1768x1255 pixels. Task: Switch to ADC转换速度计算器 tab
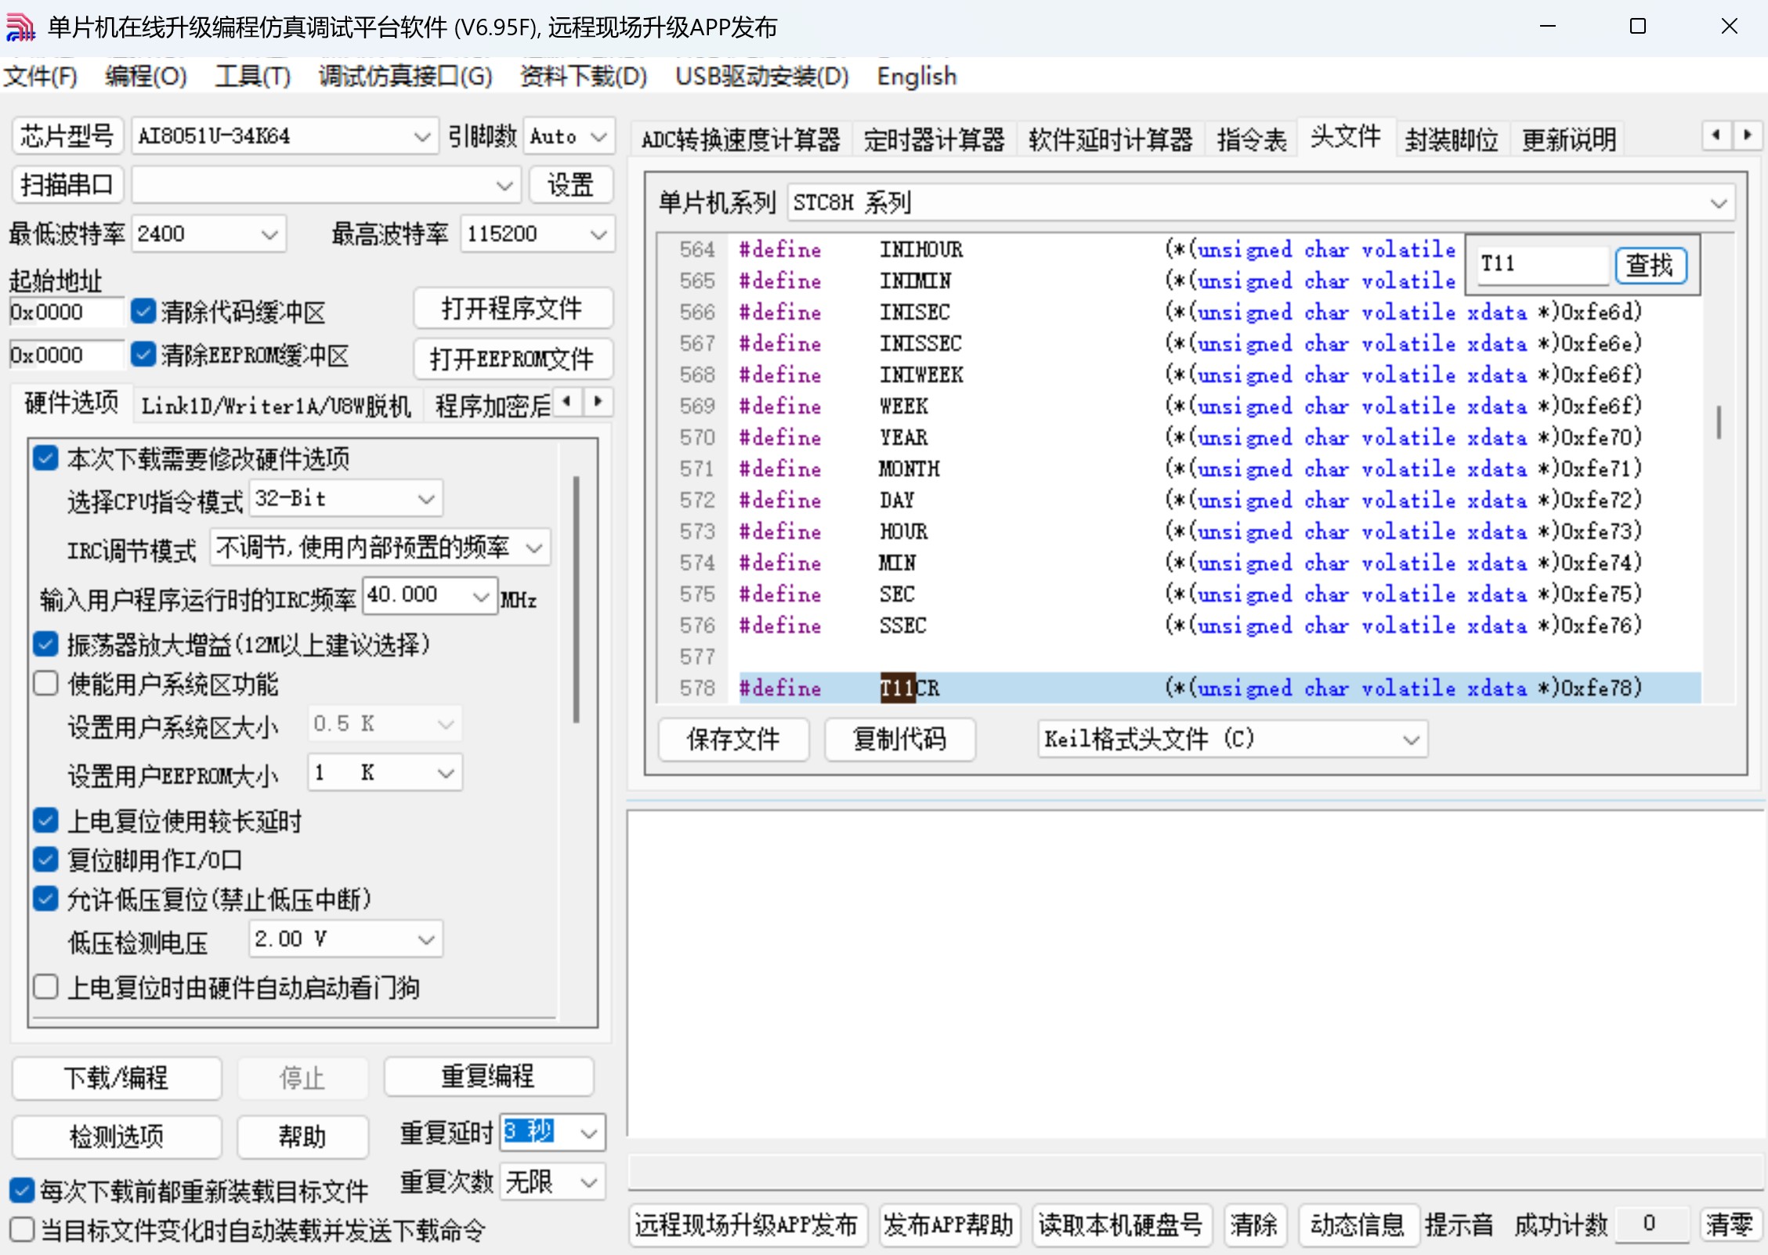[740, 140]
